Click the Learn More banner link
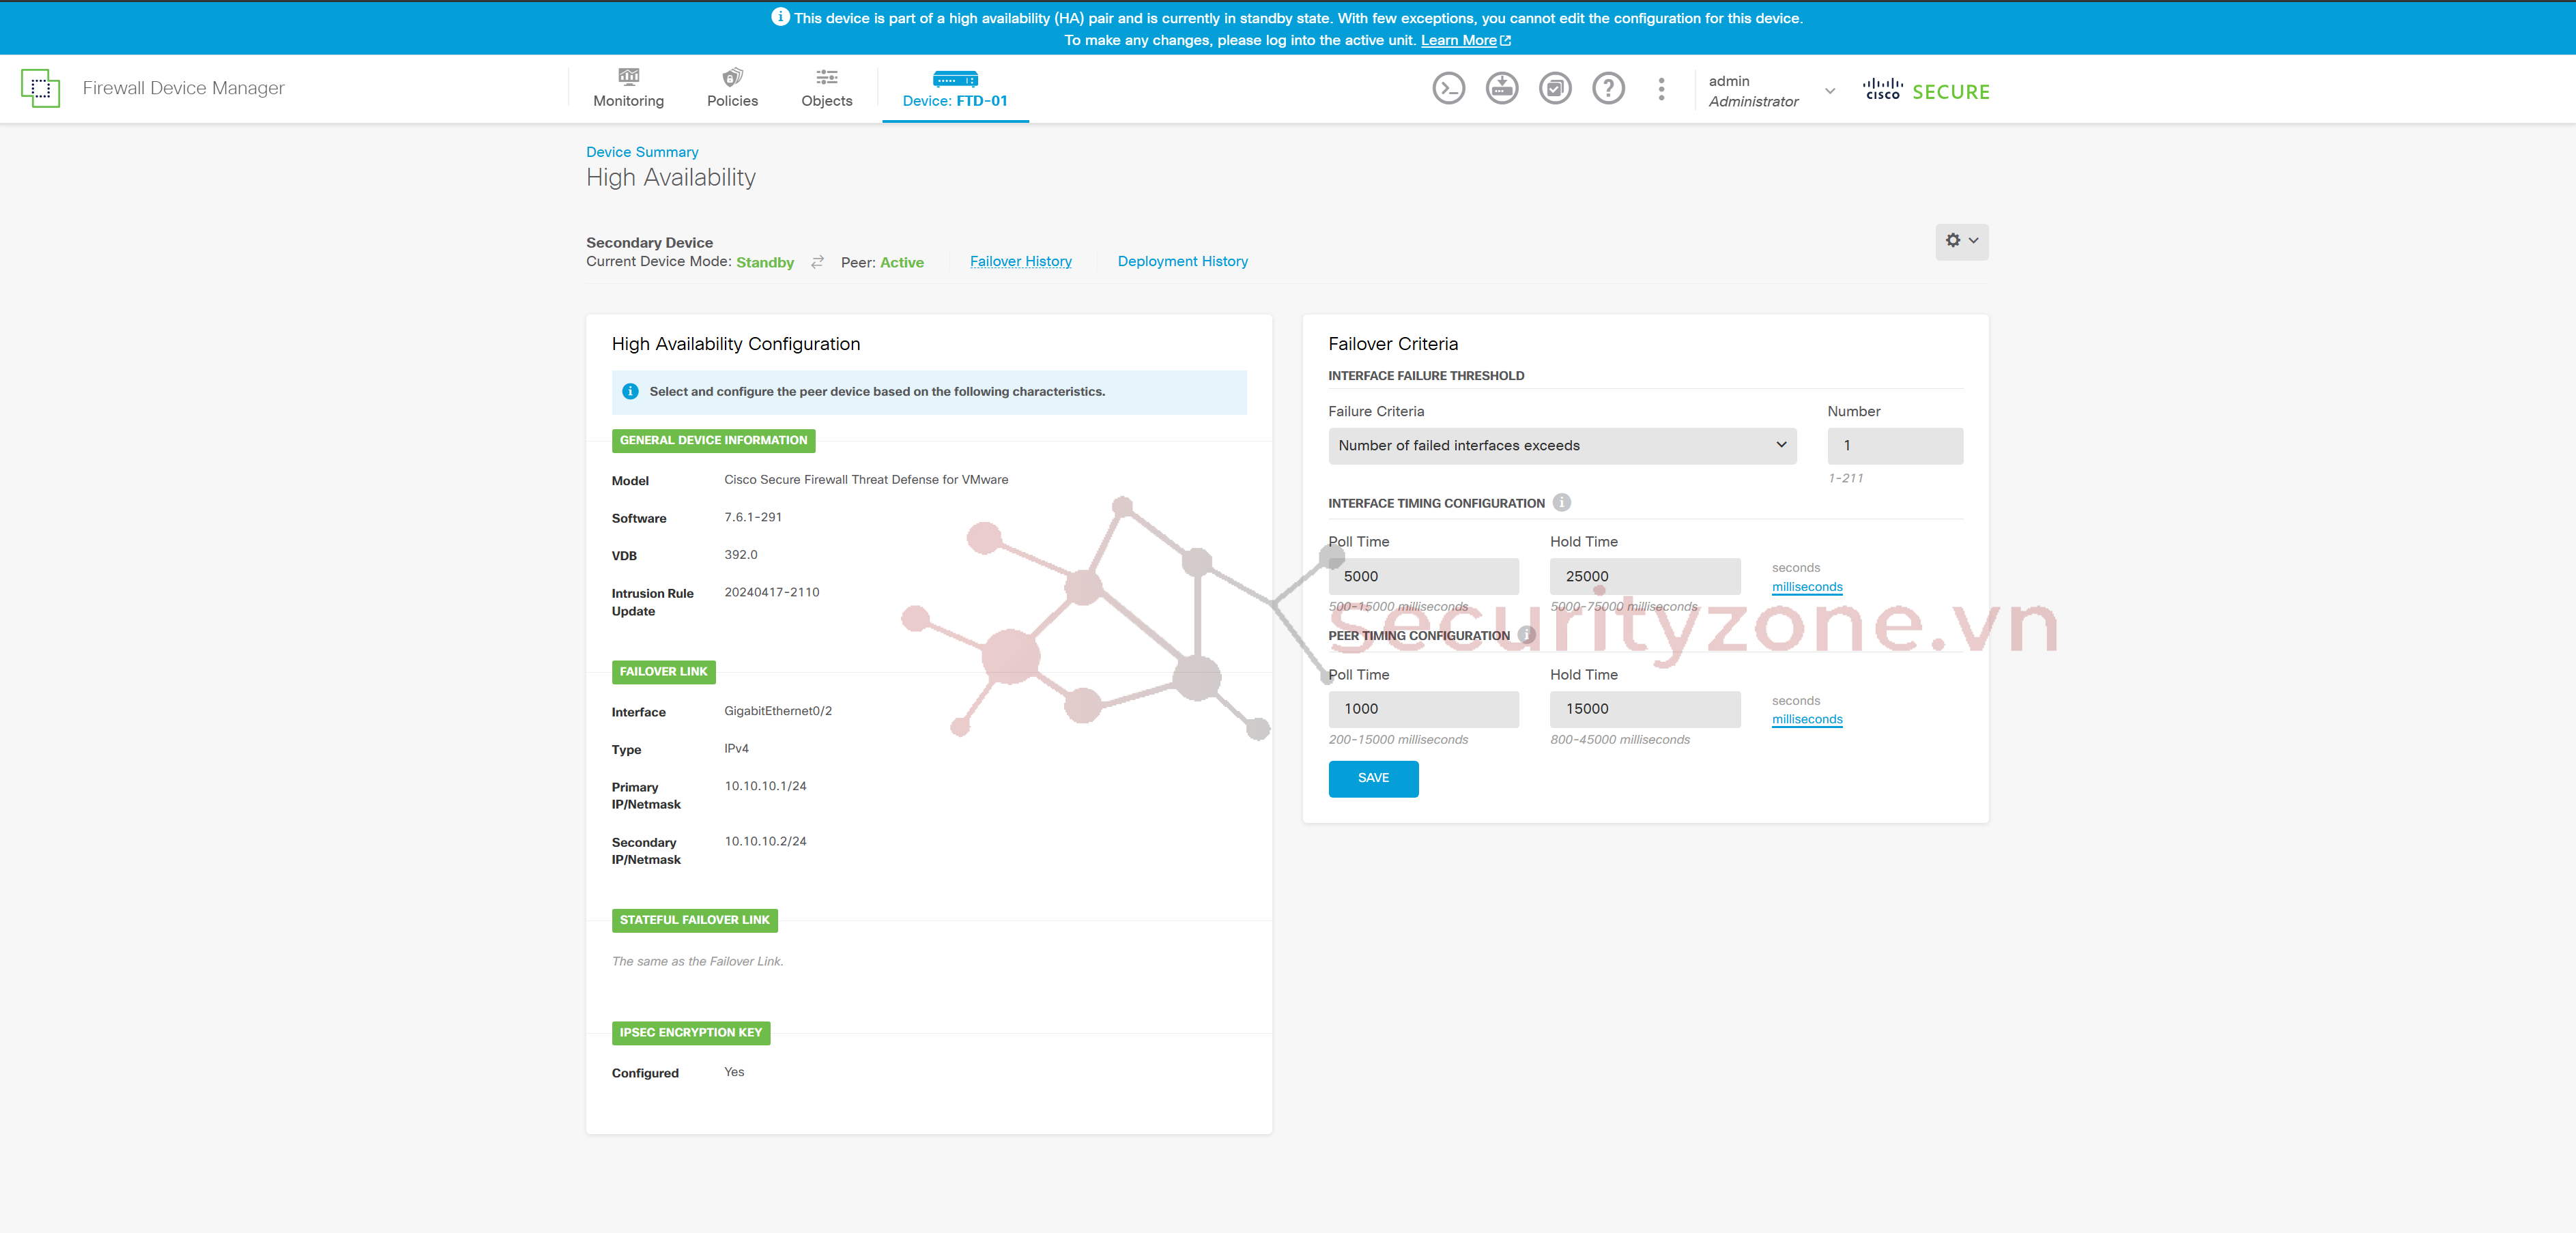The width and height of the screenshot is (2576, 1233). click(1458, 40)
